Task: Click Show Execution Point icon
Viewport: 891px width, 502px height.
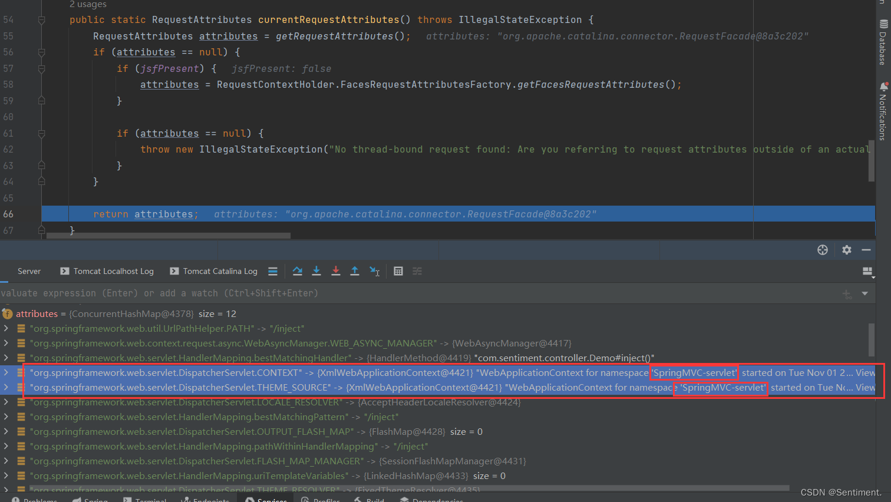Action: coord(273,271)
